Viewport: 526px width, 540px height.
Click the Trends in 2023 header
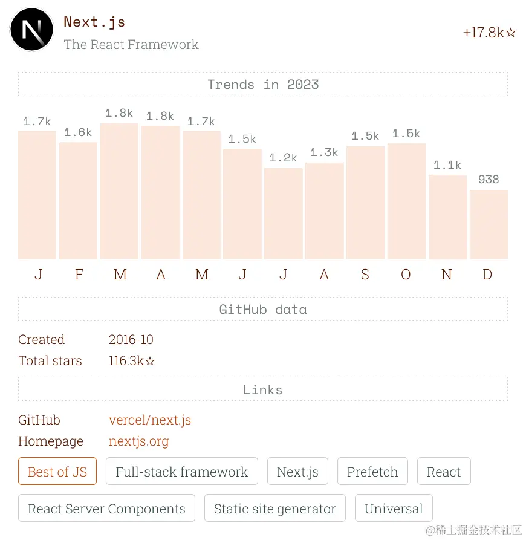(263, 85)
